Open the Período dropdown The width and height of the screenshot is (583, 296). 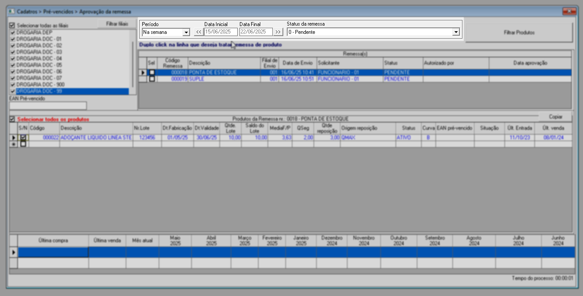[x=186, y=32]
